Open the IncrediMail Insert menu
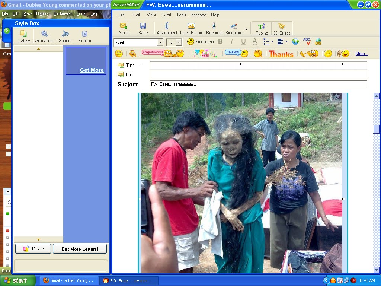381x286 pixels. coord(166,15)
